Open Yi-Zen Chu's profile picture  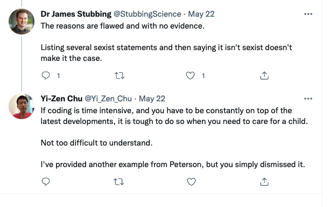pyautogui.click(x=22, y=106)
